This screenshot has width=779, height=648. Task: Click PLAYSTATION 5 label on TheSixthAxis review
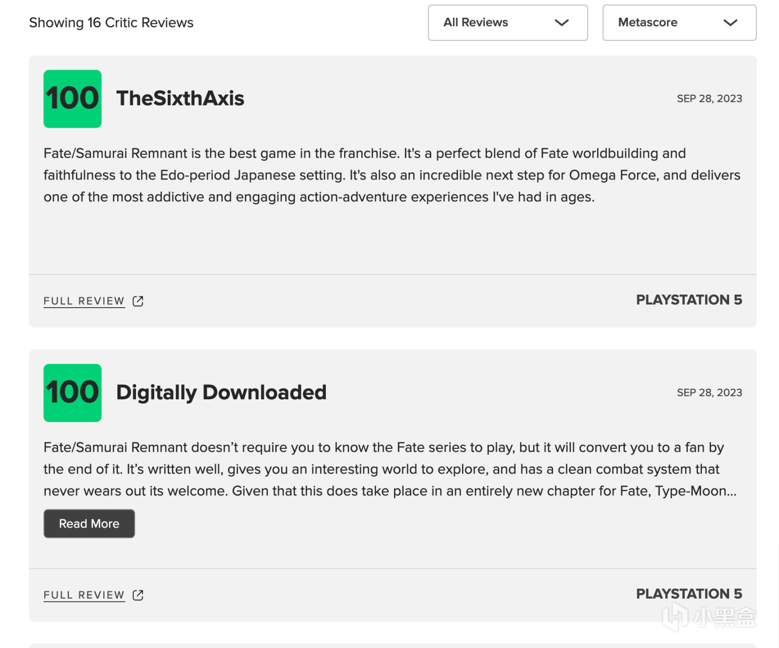point(689,300)
